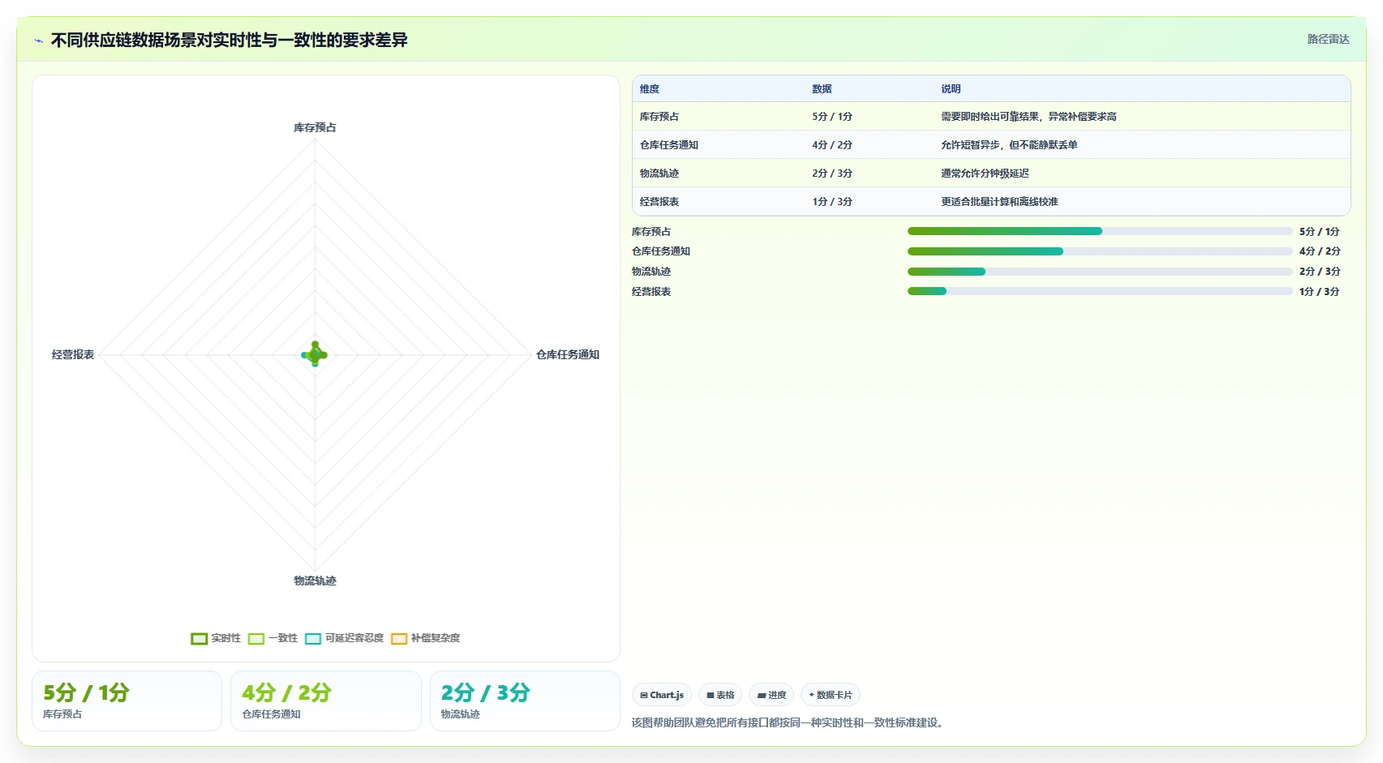Click the 库存预占 progress bar
Image resolution: width=1383 pixels, height=763 pixels.
(x=1100, y=231)
